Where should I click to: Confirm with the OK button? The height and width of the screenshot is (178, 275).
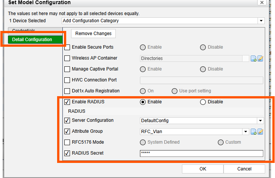pos(203,169)
